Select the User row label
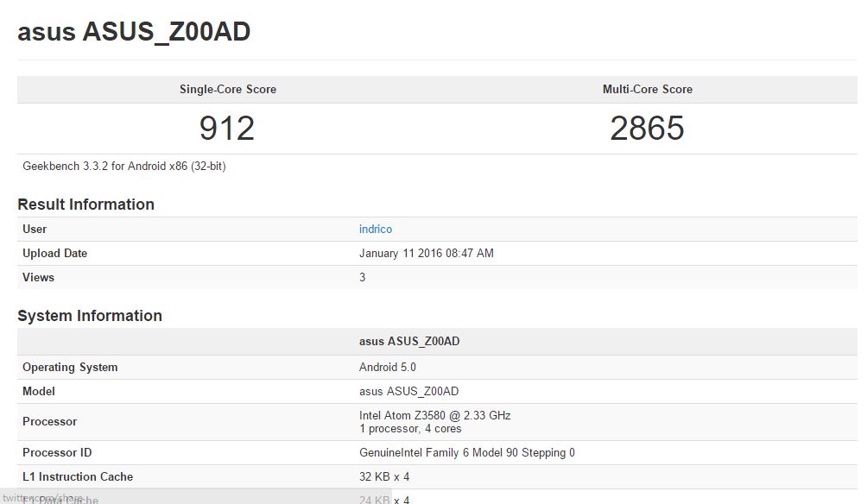Screen dimensions: 867x504 coord(35,230)
